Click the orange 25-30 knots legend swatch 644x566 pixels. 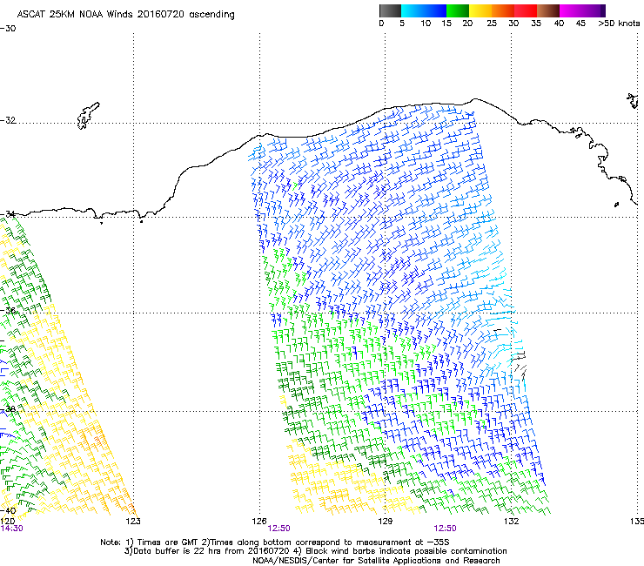click(503, 10)
